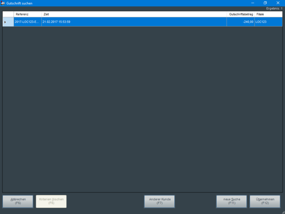Confirm with the Übernehmen (F12) button
285x214 pixels.
(265, 201)
